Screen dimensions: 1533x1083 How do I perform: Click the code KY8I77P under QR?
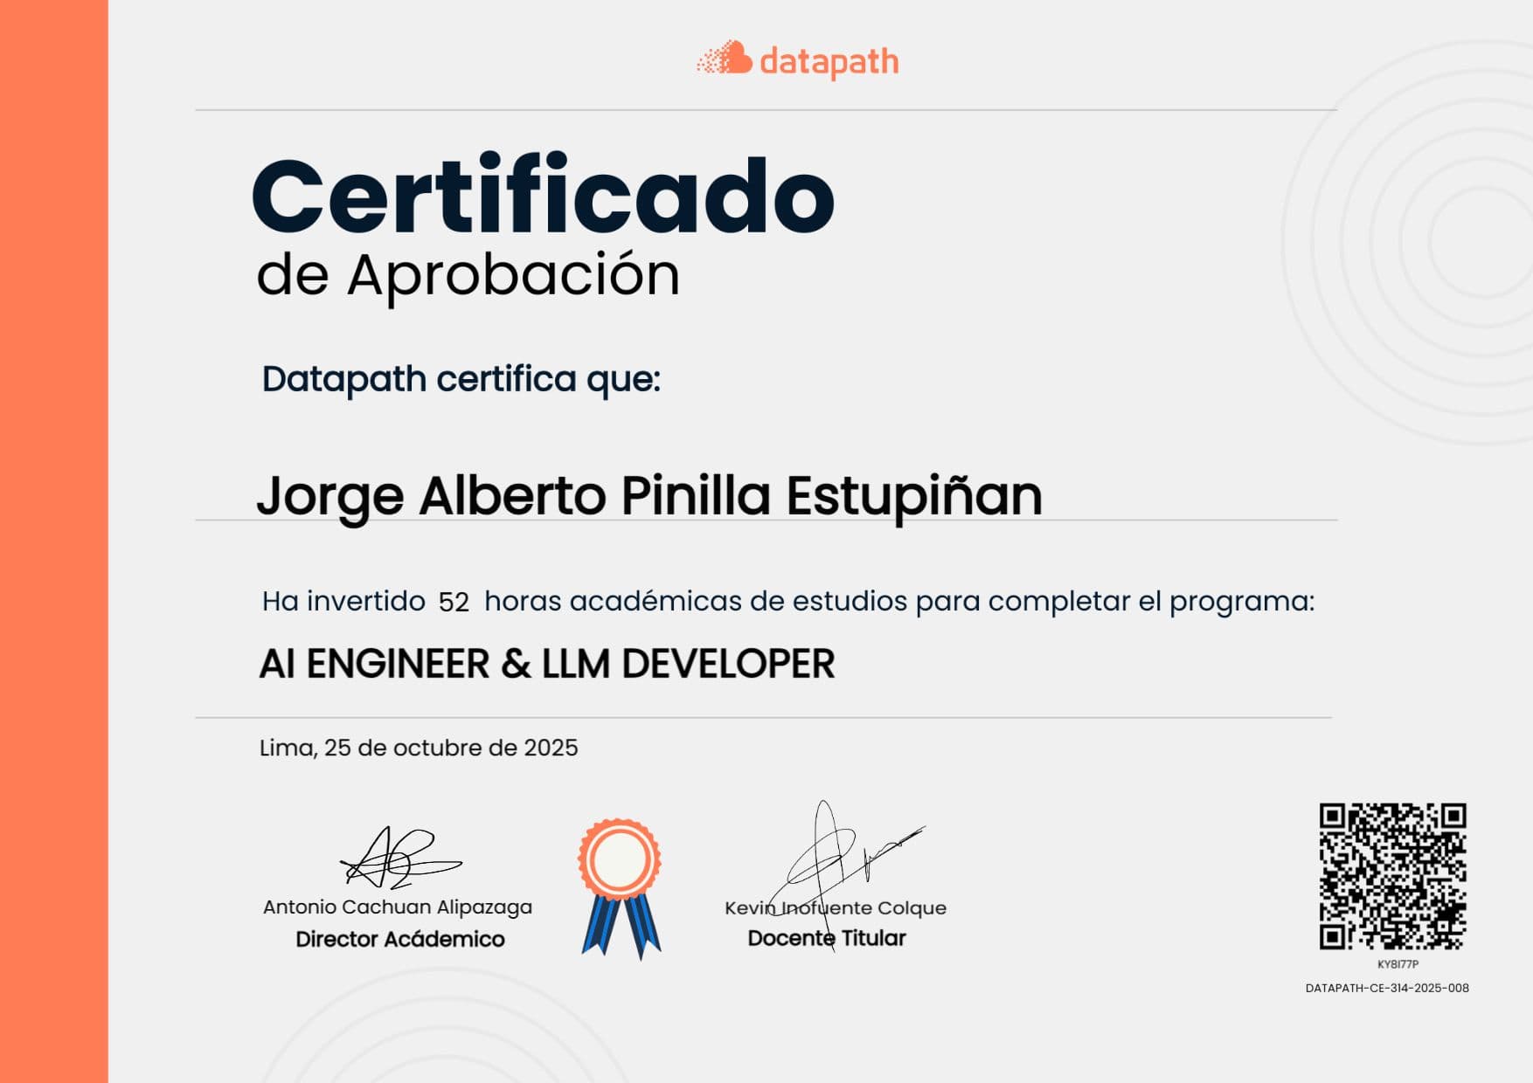1398,964
